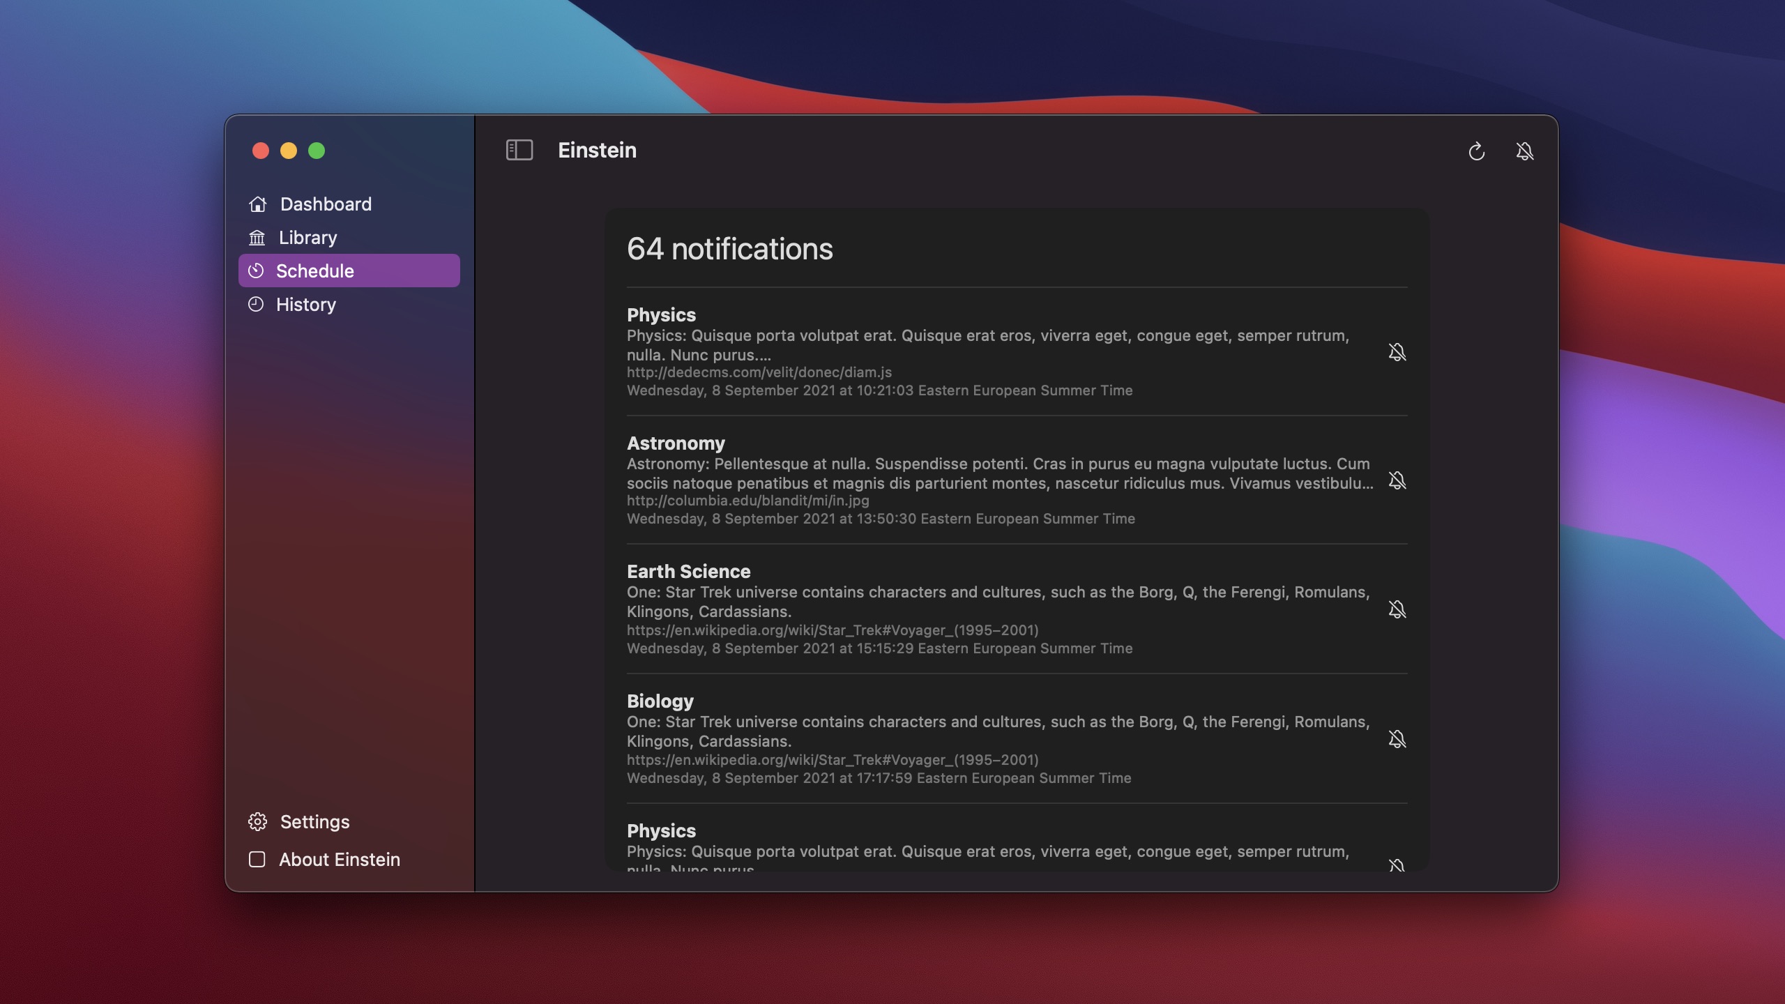The image size is (1785, 1004).
Task: Click the 17:17:59 timestamp line
Action: [x=879, y=778]
